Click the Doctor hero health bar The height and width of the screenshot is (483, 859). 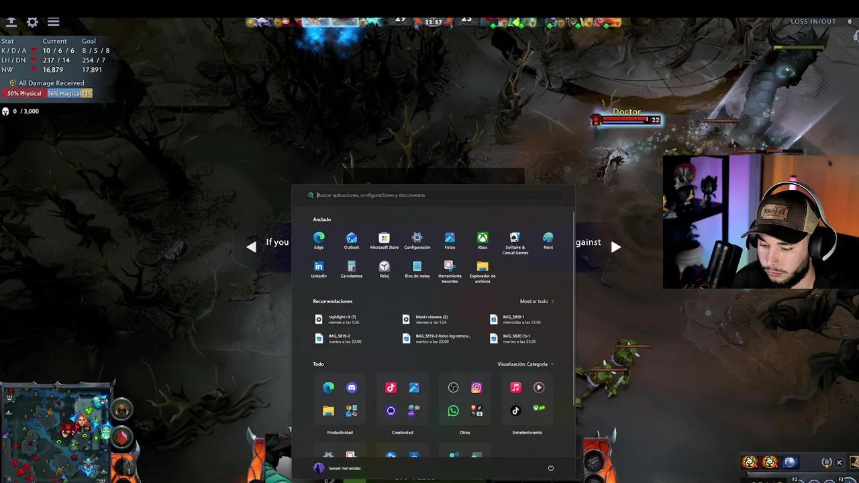627,120
